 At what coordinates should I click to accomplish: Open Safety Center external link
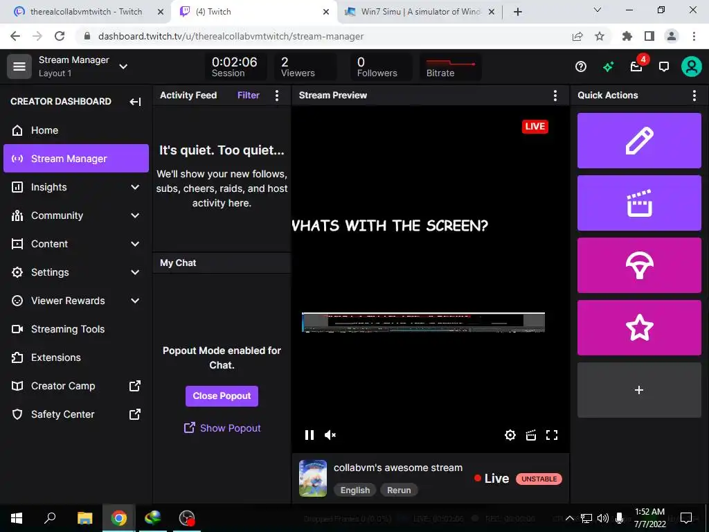(76, 414)
